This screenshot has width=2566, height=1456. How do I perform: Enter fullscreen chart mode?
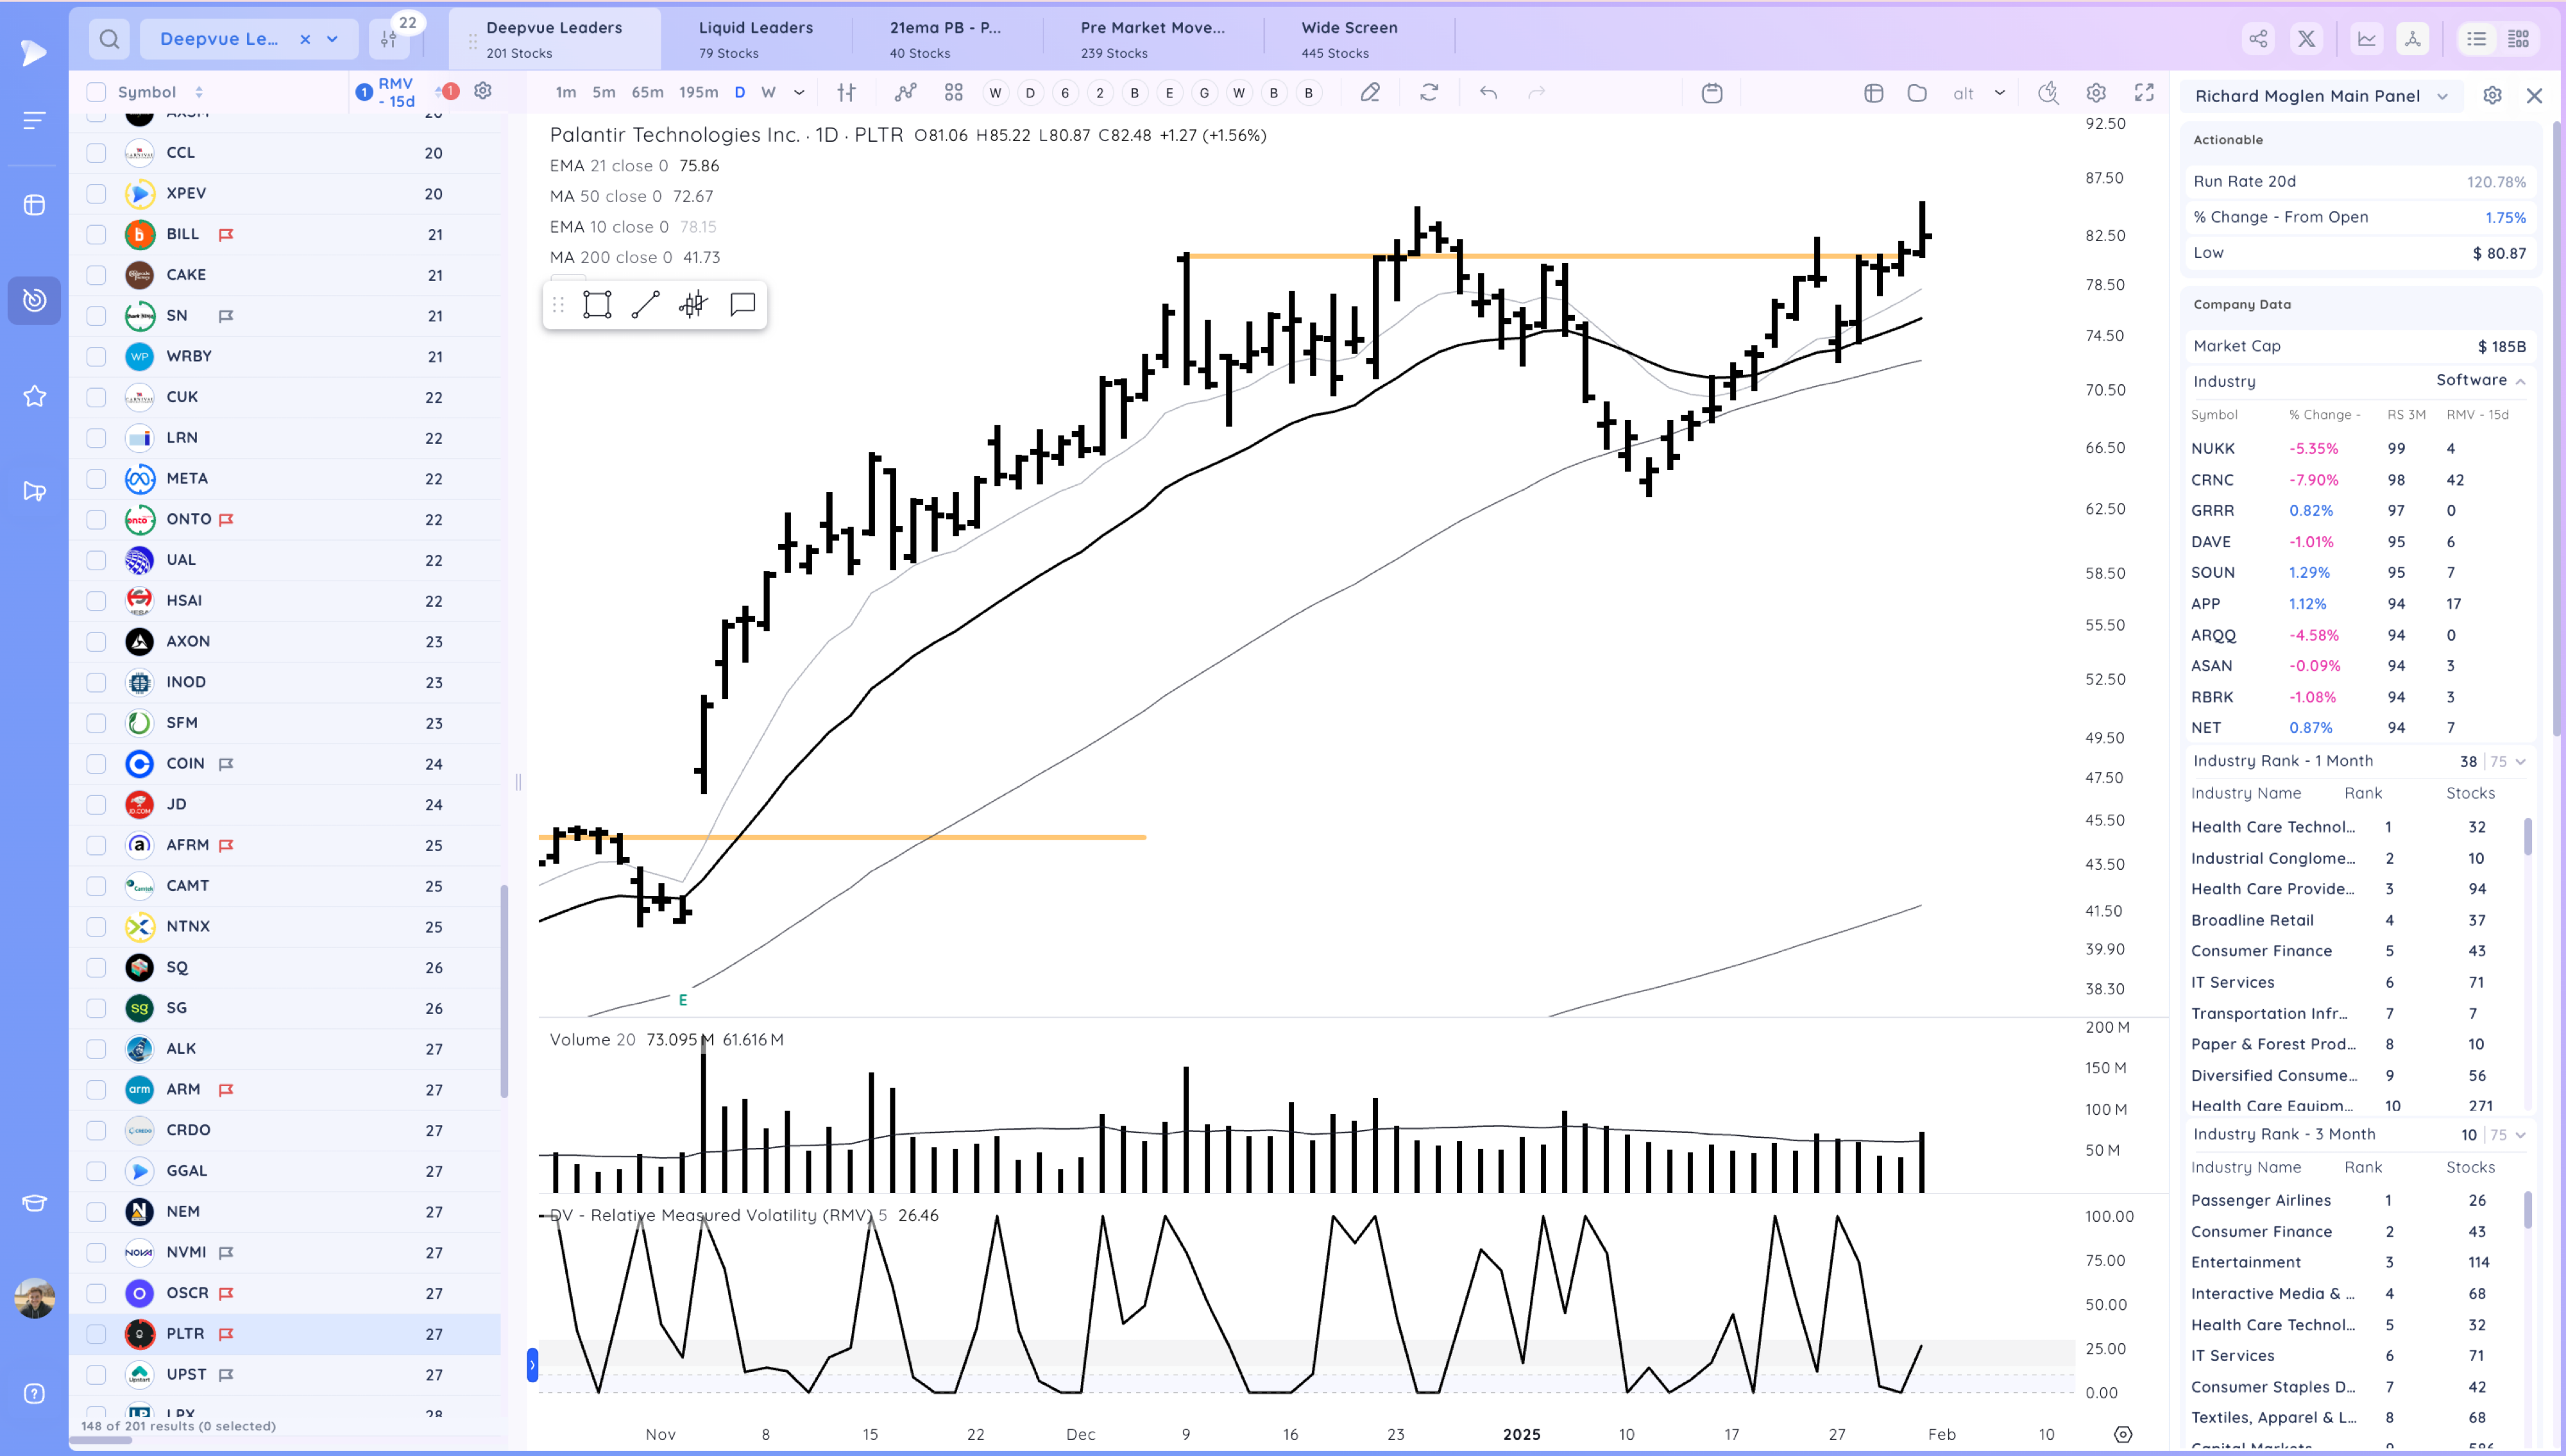2144,92
